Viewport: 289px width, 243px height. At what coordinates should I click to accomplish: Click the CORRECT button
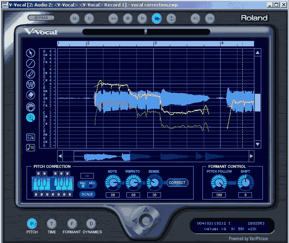[x=178, y=183]
